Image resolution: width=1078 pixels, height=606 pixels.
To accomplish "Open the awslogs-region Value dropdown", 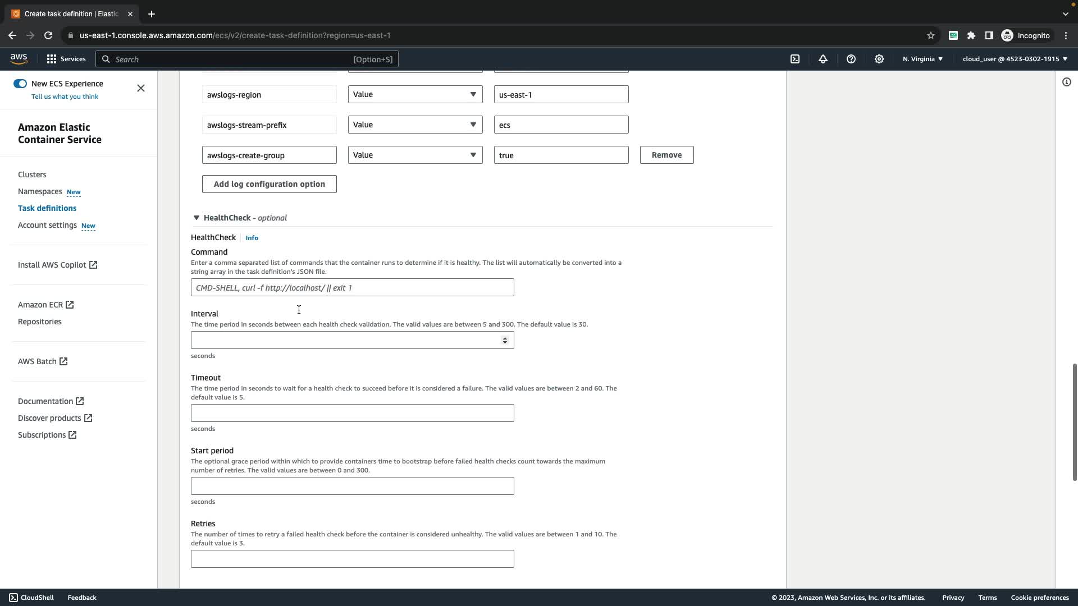I will (x=415, y=94).
